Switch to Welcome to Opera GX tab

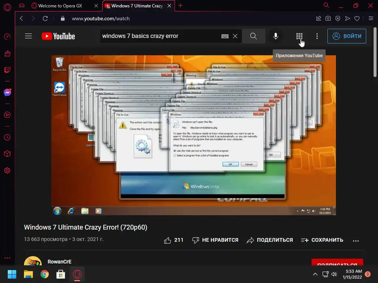pyautogui.click(x=60, y=6)
